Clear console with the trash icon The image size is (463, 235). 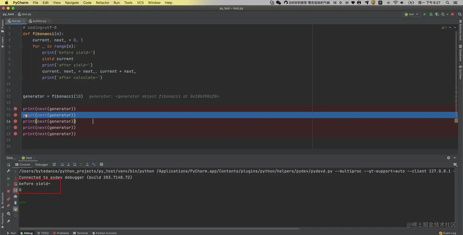[x=16, y=203]
